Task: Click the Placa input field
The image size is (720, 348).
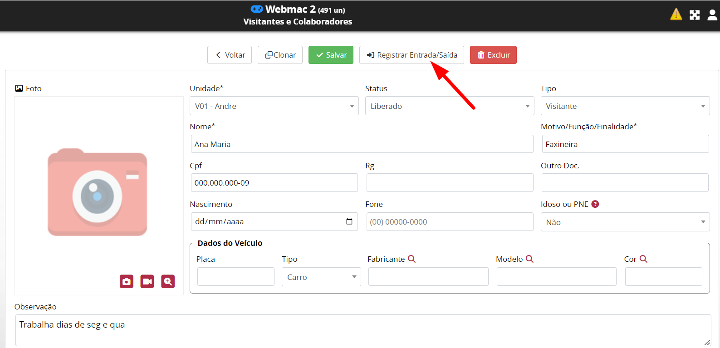Action: coord(235,276)
